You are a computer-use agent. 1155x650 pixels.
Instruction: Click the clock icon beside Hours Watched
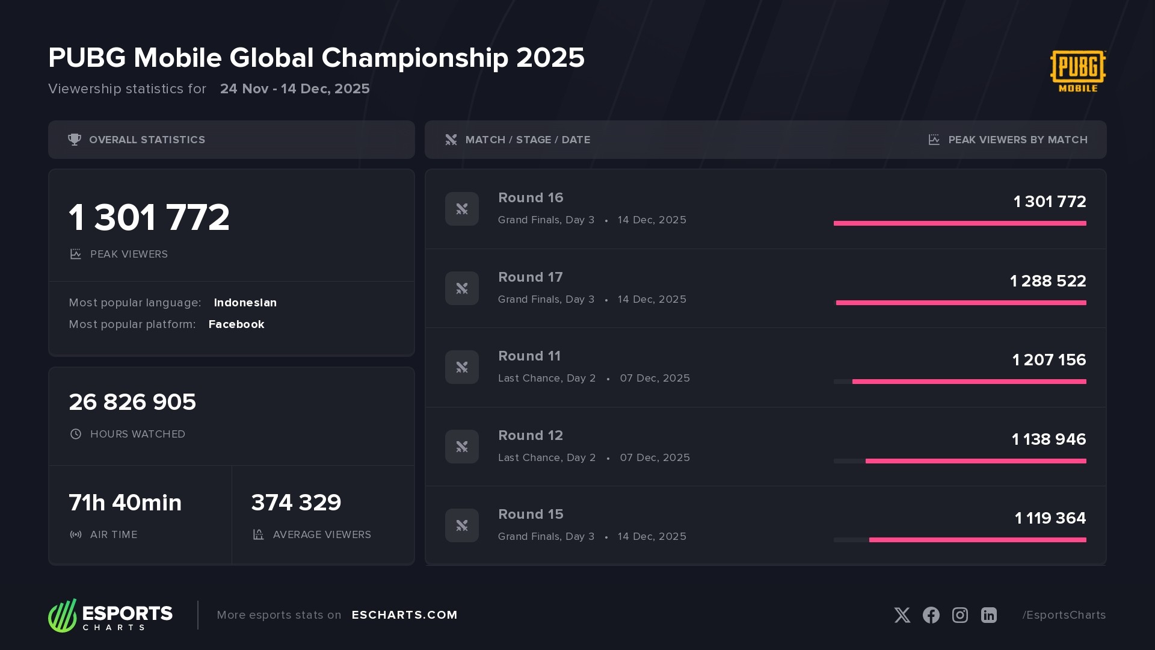click(x=76, y=434)
